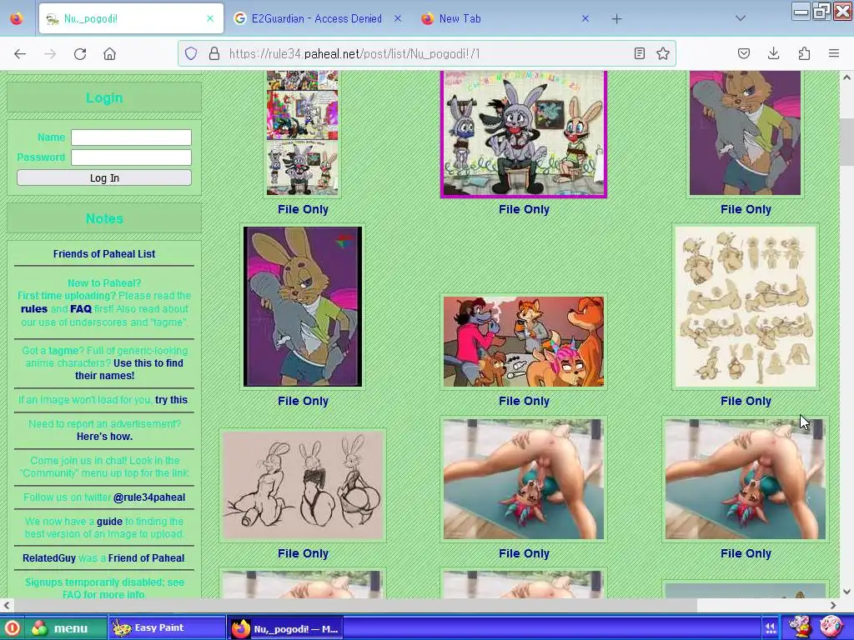Open Firefox View button beside the tabs
This screenshot has width=854, height=640.
(17, 18)
